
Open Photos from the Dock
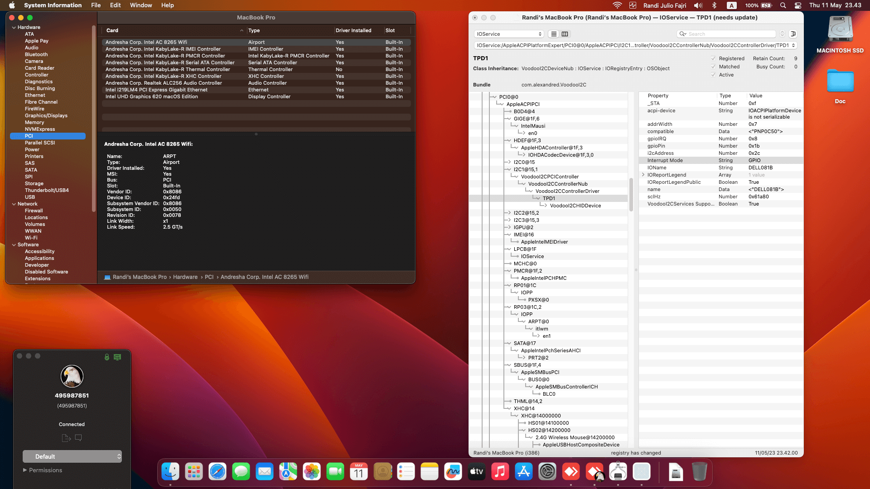coord(312,472)
